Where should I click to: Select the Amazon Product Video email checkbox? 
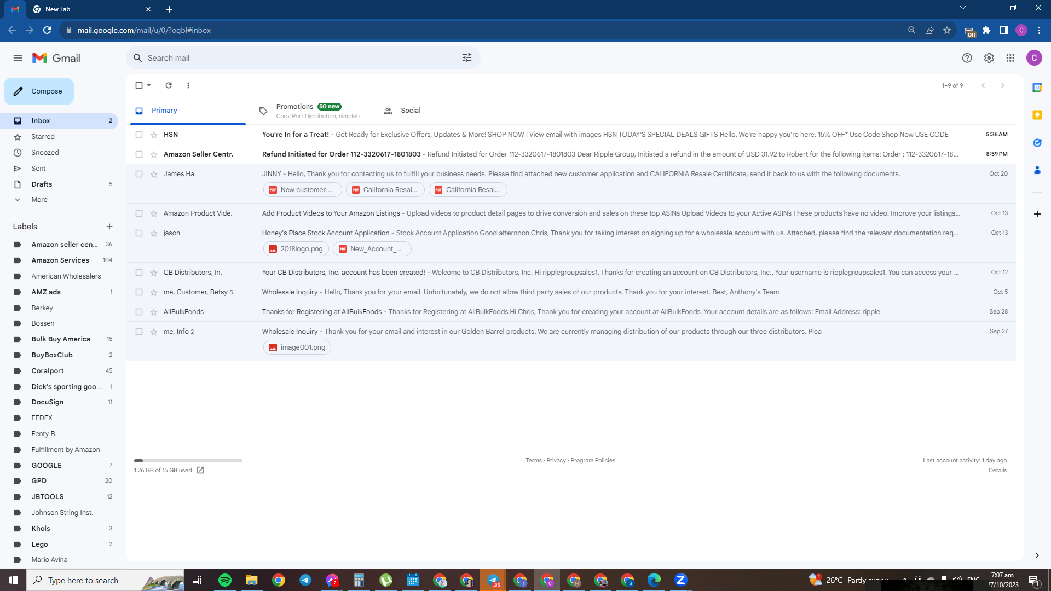pyautogui.click(x=139, y=213)
